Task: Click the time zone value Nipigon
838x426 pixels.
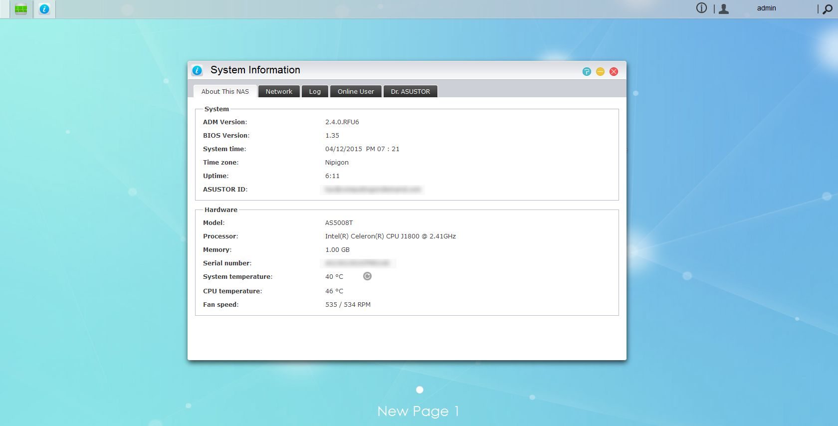Action: [337, 163]
